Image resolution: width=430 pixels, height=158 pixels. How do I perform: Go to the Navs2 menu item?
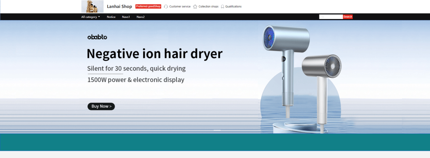coord(141,17)
